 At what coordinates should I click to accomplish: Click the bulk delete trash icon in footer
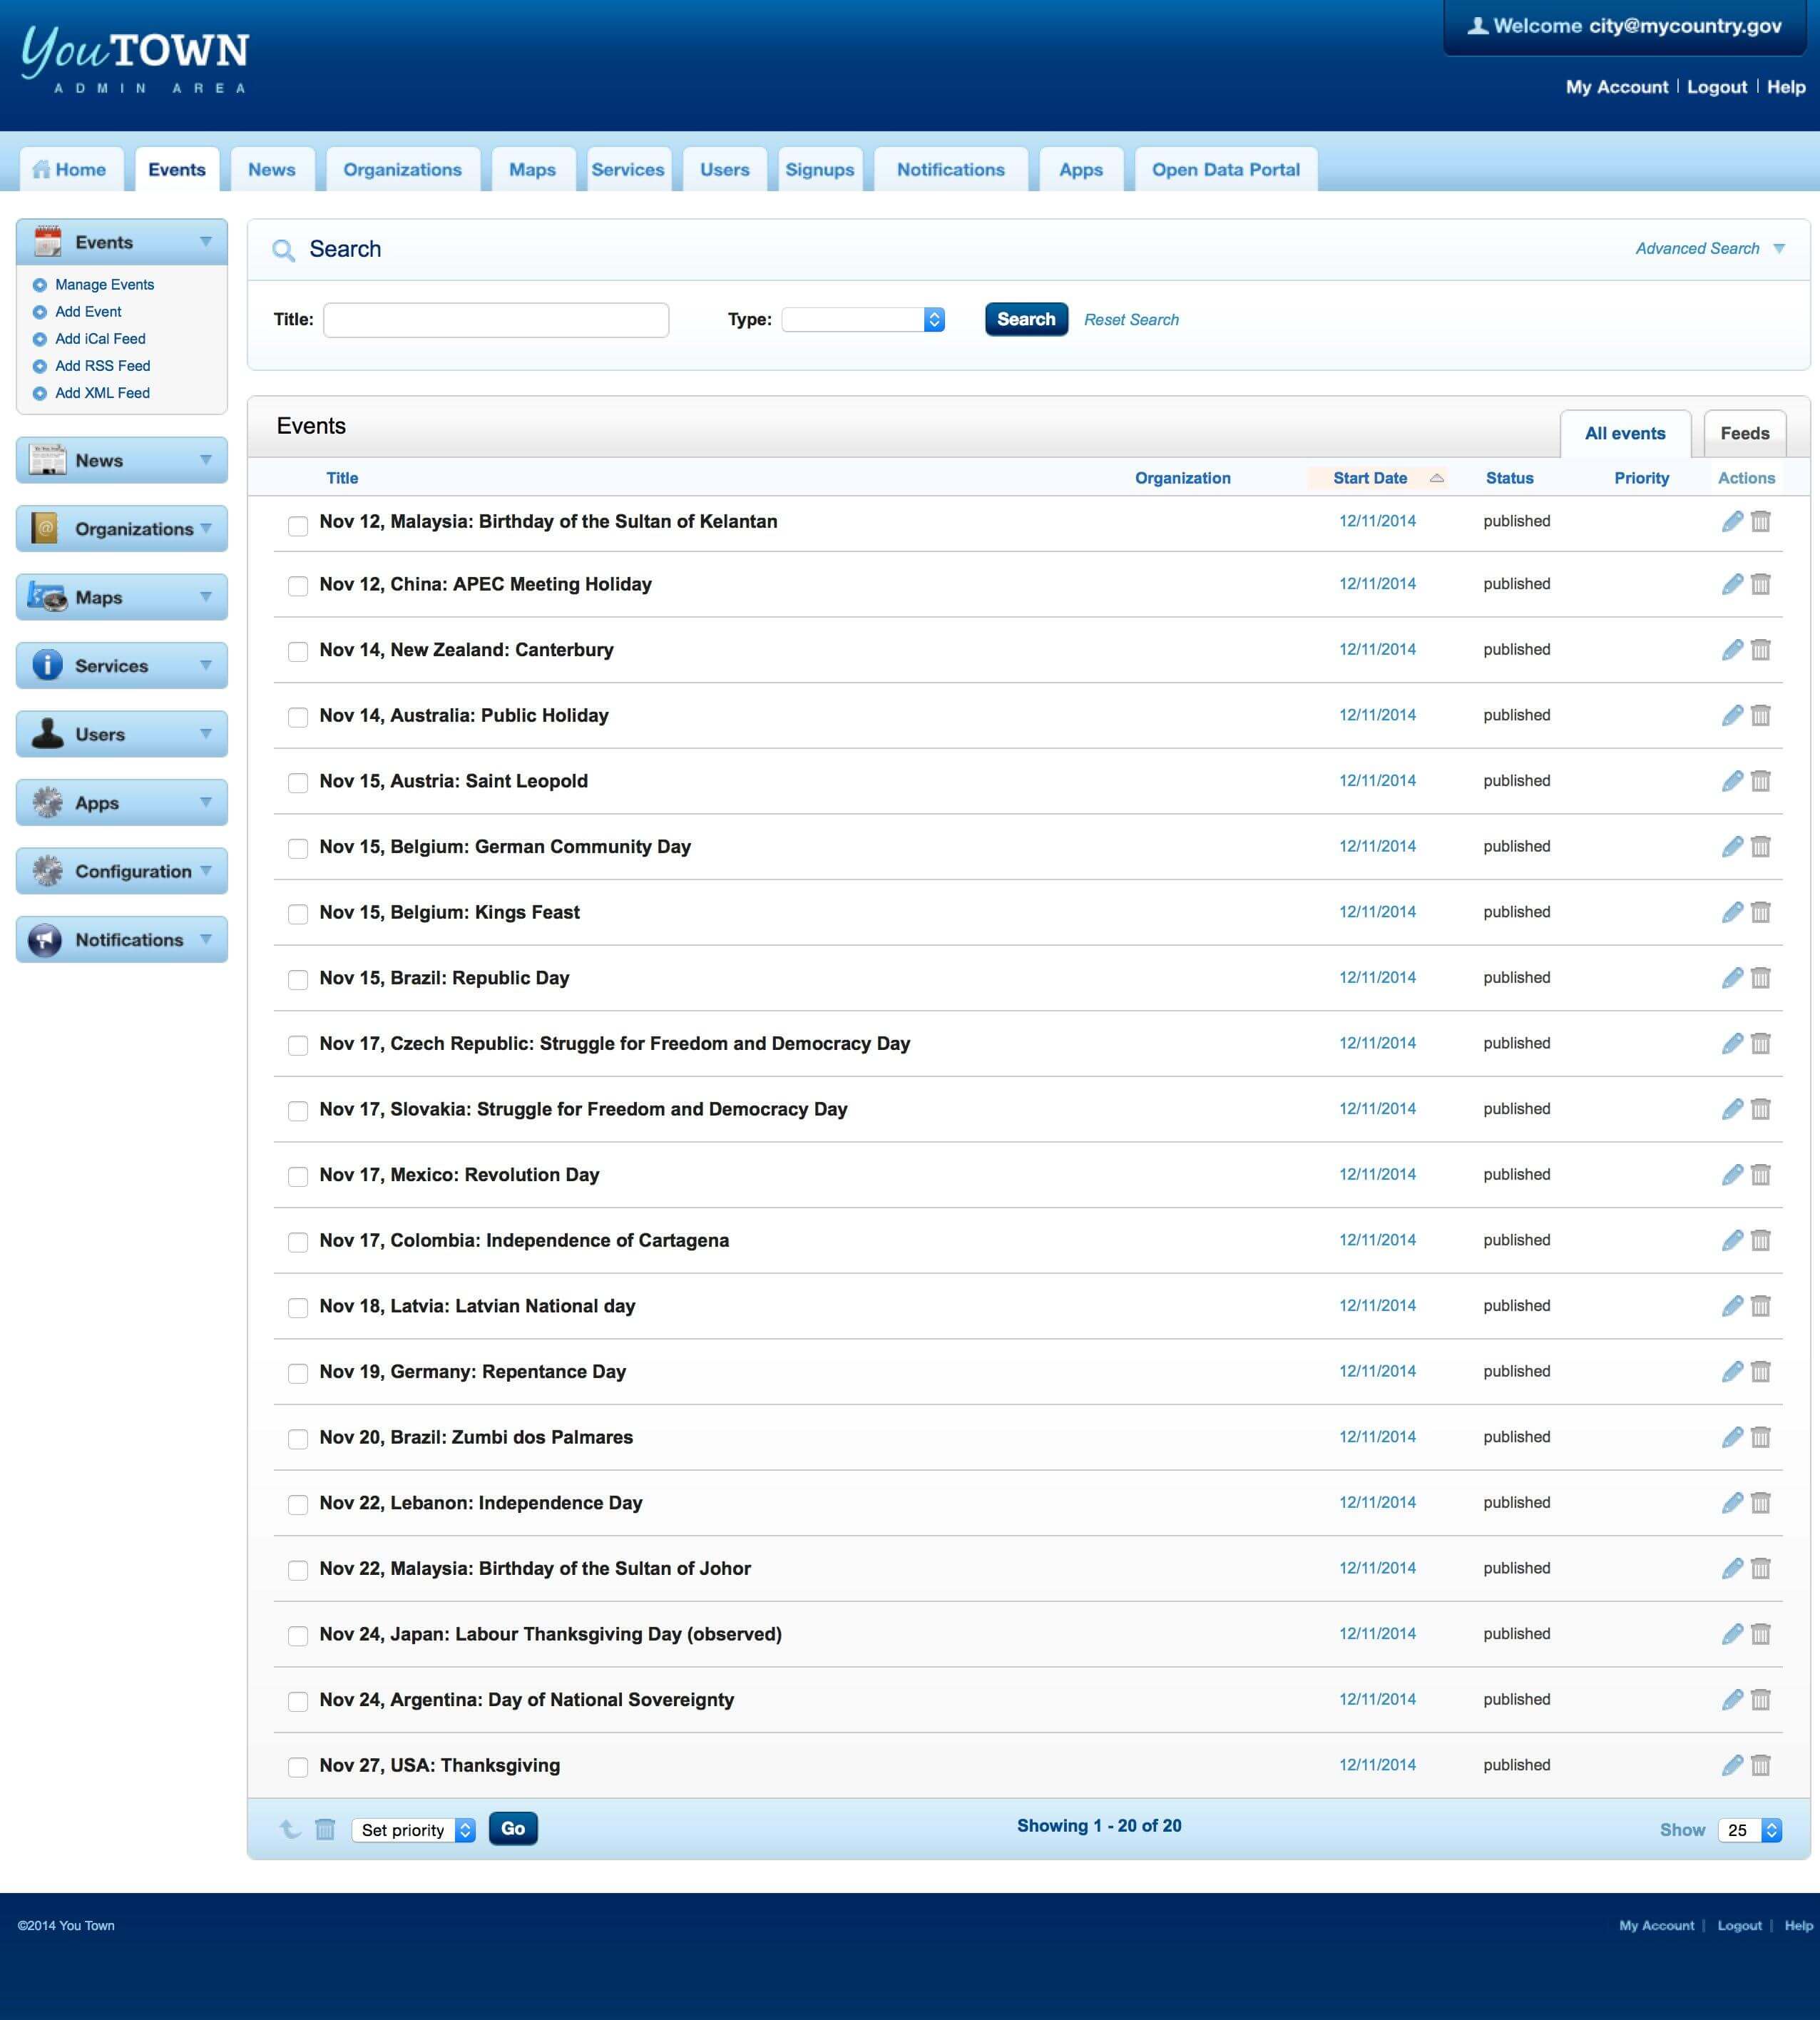pyautogui.click(x=325, y=1829)
